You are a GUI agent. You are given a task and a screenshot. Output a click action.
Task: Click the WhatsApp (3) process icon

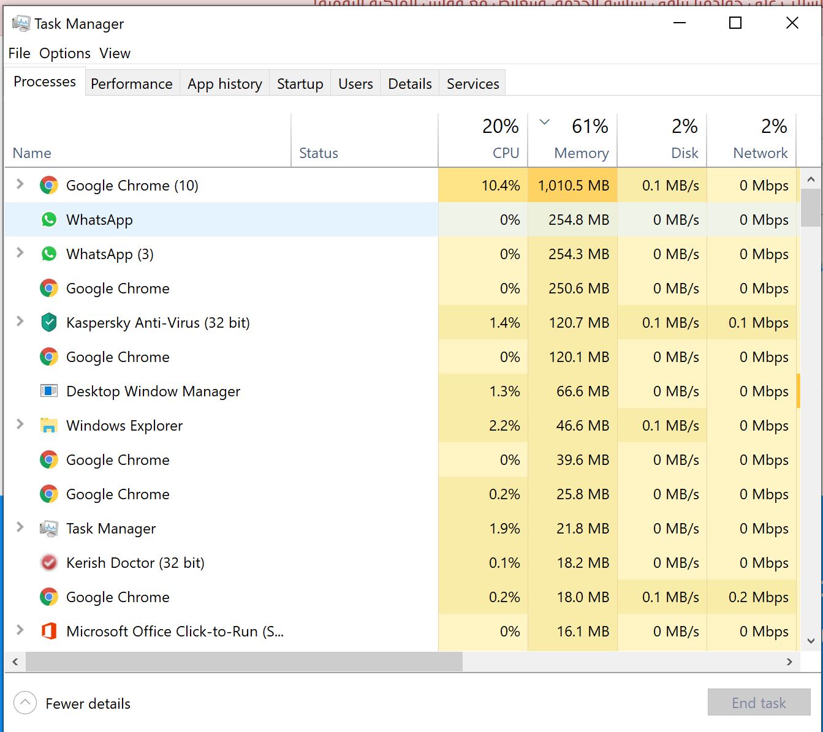click(49, 254)
